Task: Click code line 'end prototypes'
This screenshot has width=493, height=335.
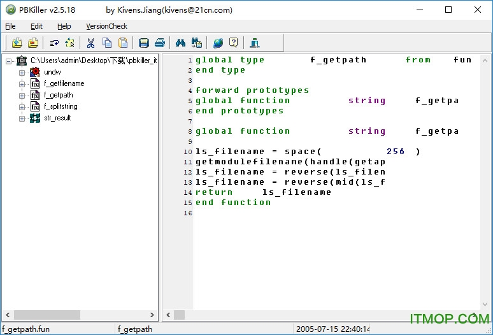Action: 239,111
